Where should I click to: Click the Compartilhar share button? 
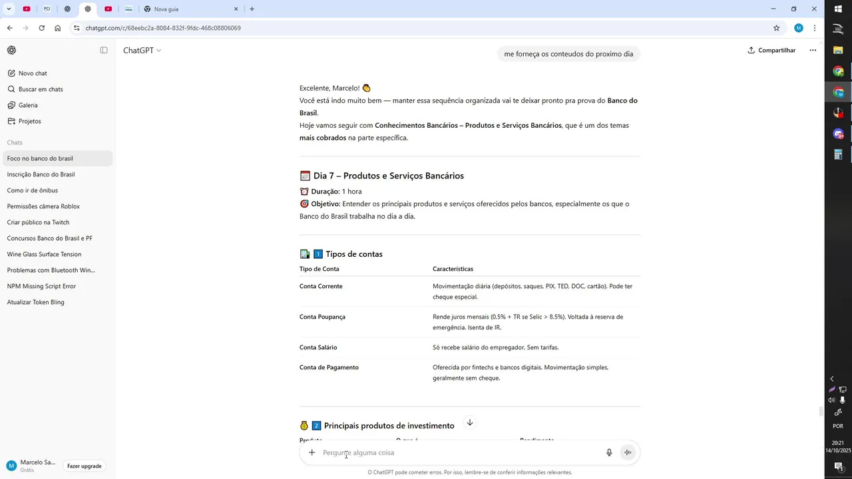click(771, 51)
